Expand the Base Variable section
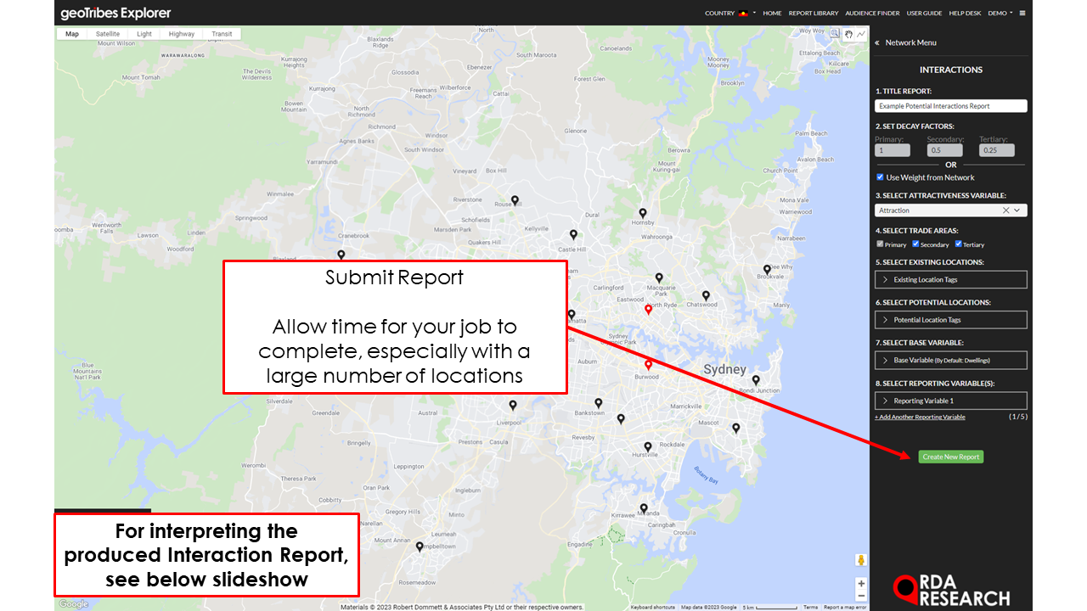Screen dimensions: 1087x611 click(x=951, y=360)
